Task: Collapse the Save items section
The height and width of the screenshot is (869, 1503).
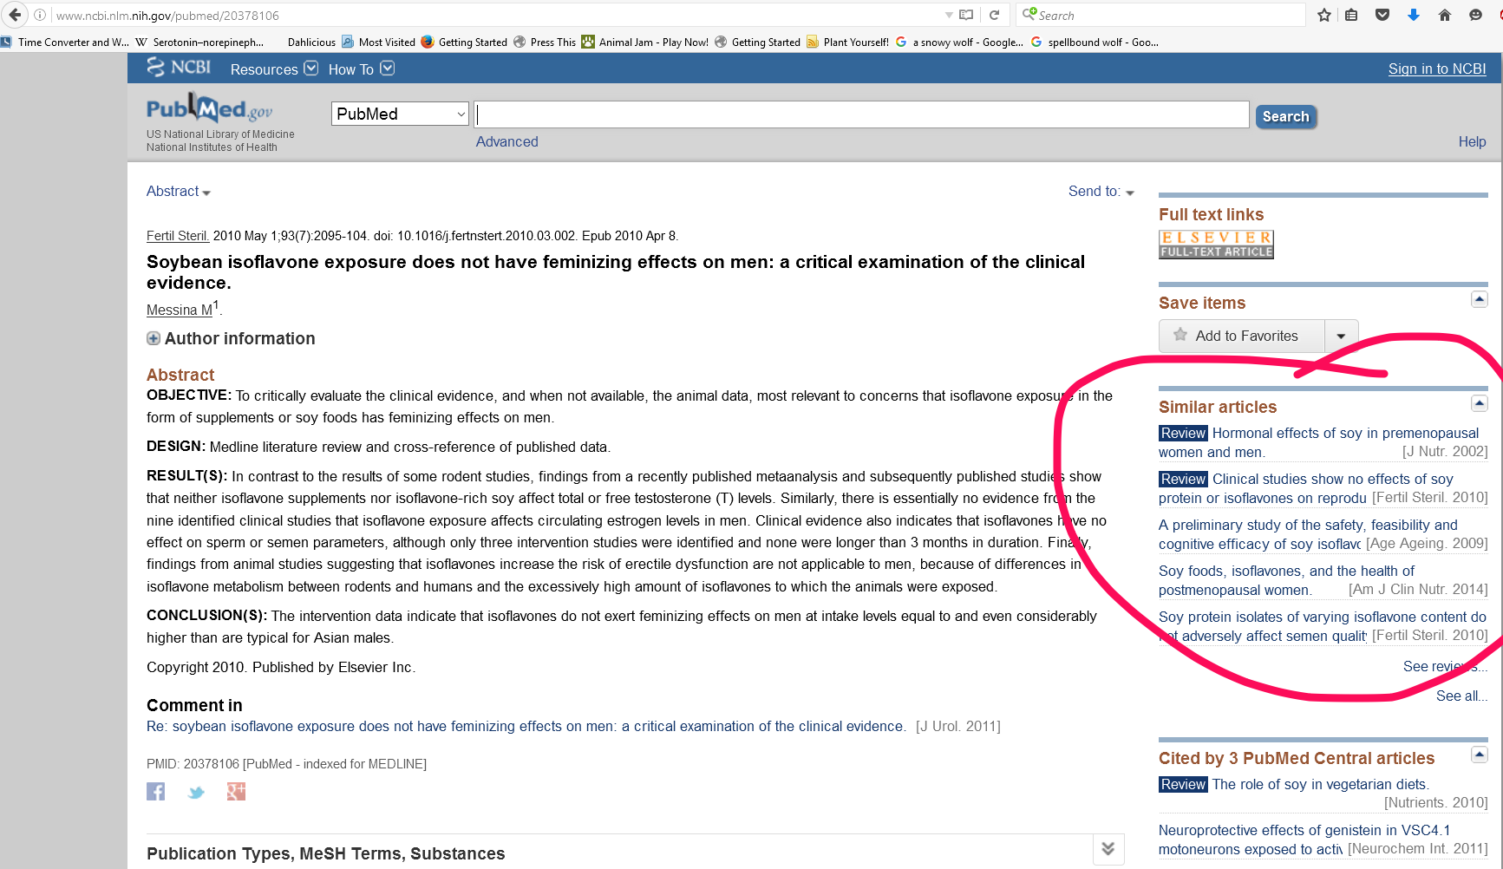Action: pyautogui.click(x=1480, y=299)
